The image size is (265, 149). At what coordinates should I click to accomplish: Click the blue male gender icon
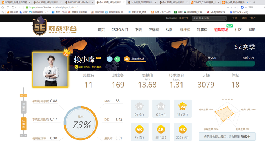[110, 59]
